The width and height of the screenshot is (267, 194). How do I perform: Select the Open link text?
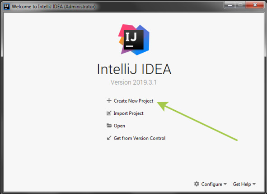click(119, 126)
